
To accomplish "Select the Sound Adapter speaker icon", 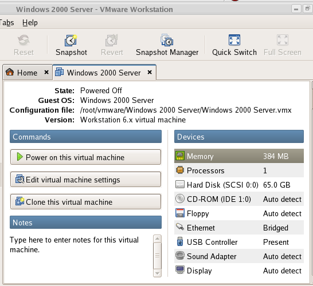I will click(x=180, y=256).
